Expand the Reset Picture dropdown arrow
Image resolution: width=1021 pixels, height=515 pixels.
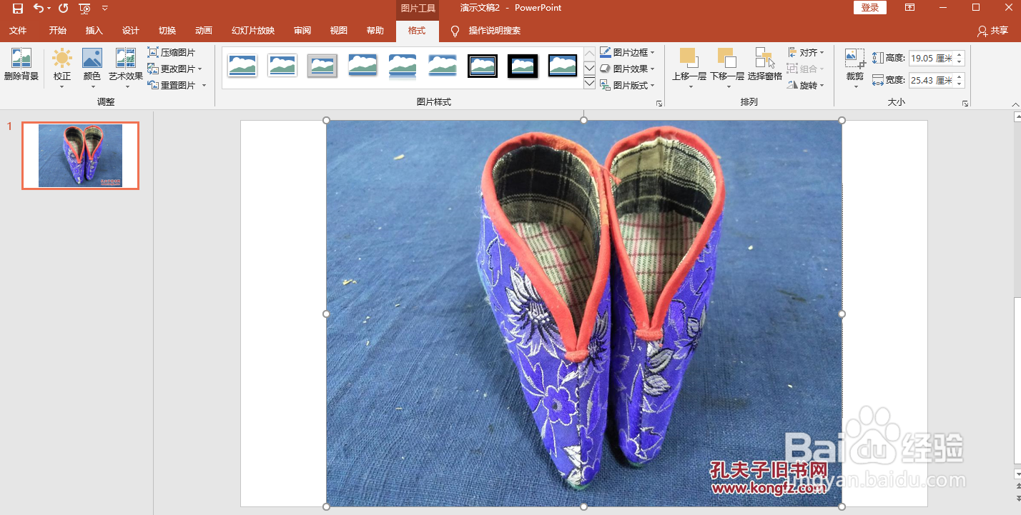click(204, 86)
